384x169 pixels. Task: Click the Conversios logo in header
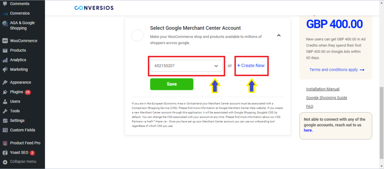coord(94,8)
